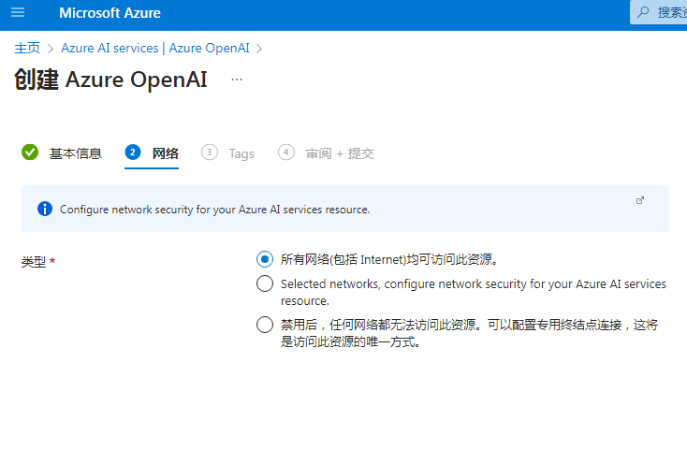Click the step 4 circle icon

click(286, 152)
